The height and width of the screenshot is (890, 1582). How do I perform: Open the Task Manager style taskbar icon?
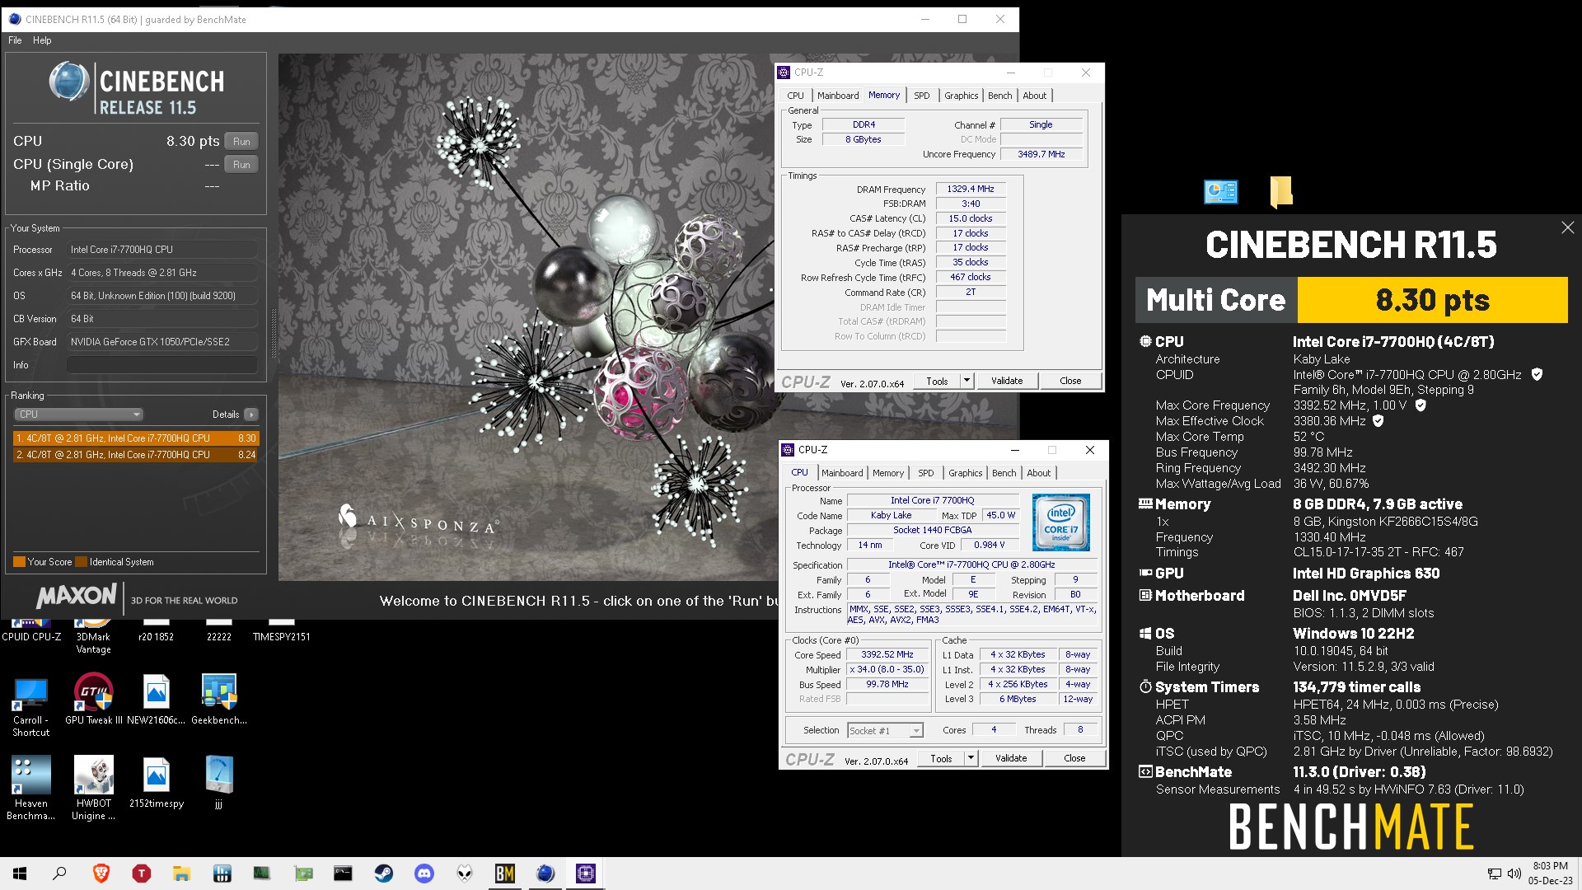[x=262, y=874]
